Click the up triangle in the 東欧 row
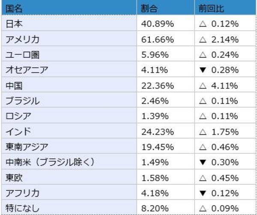 click(x=203, y=178)
